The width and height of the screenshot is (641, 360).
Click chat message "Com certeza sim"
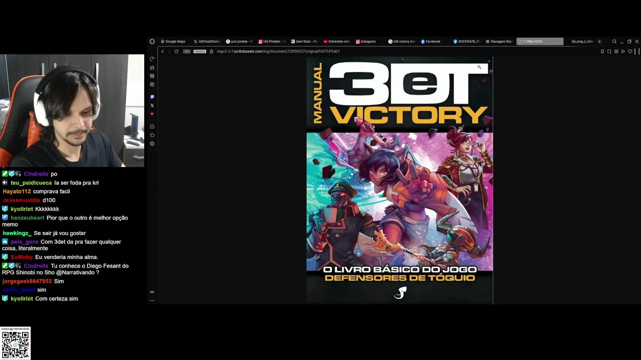57,299
